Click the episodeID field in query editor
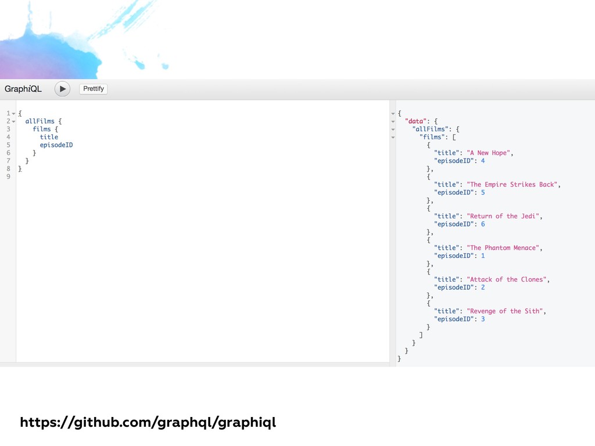Viewport: 595px width, 446px height. [x=56, y=145]
